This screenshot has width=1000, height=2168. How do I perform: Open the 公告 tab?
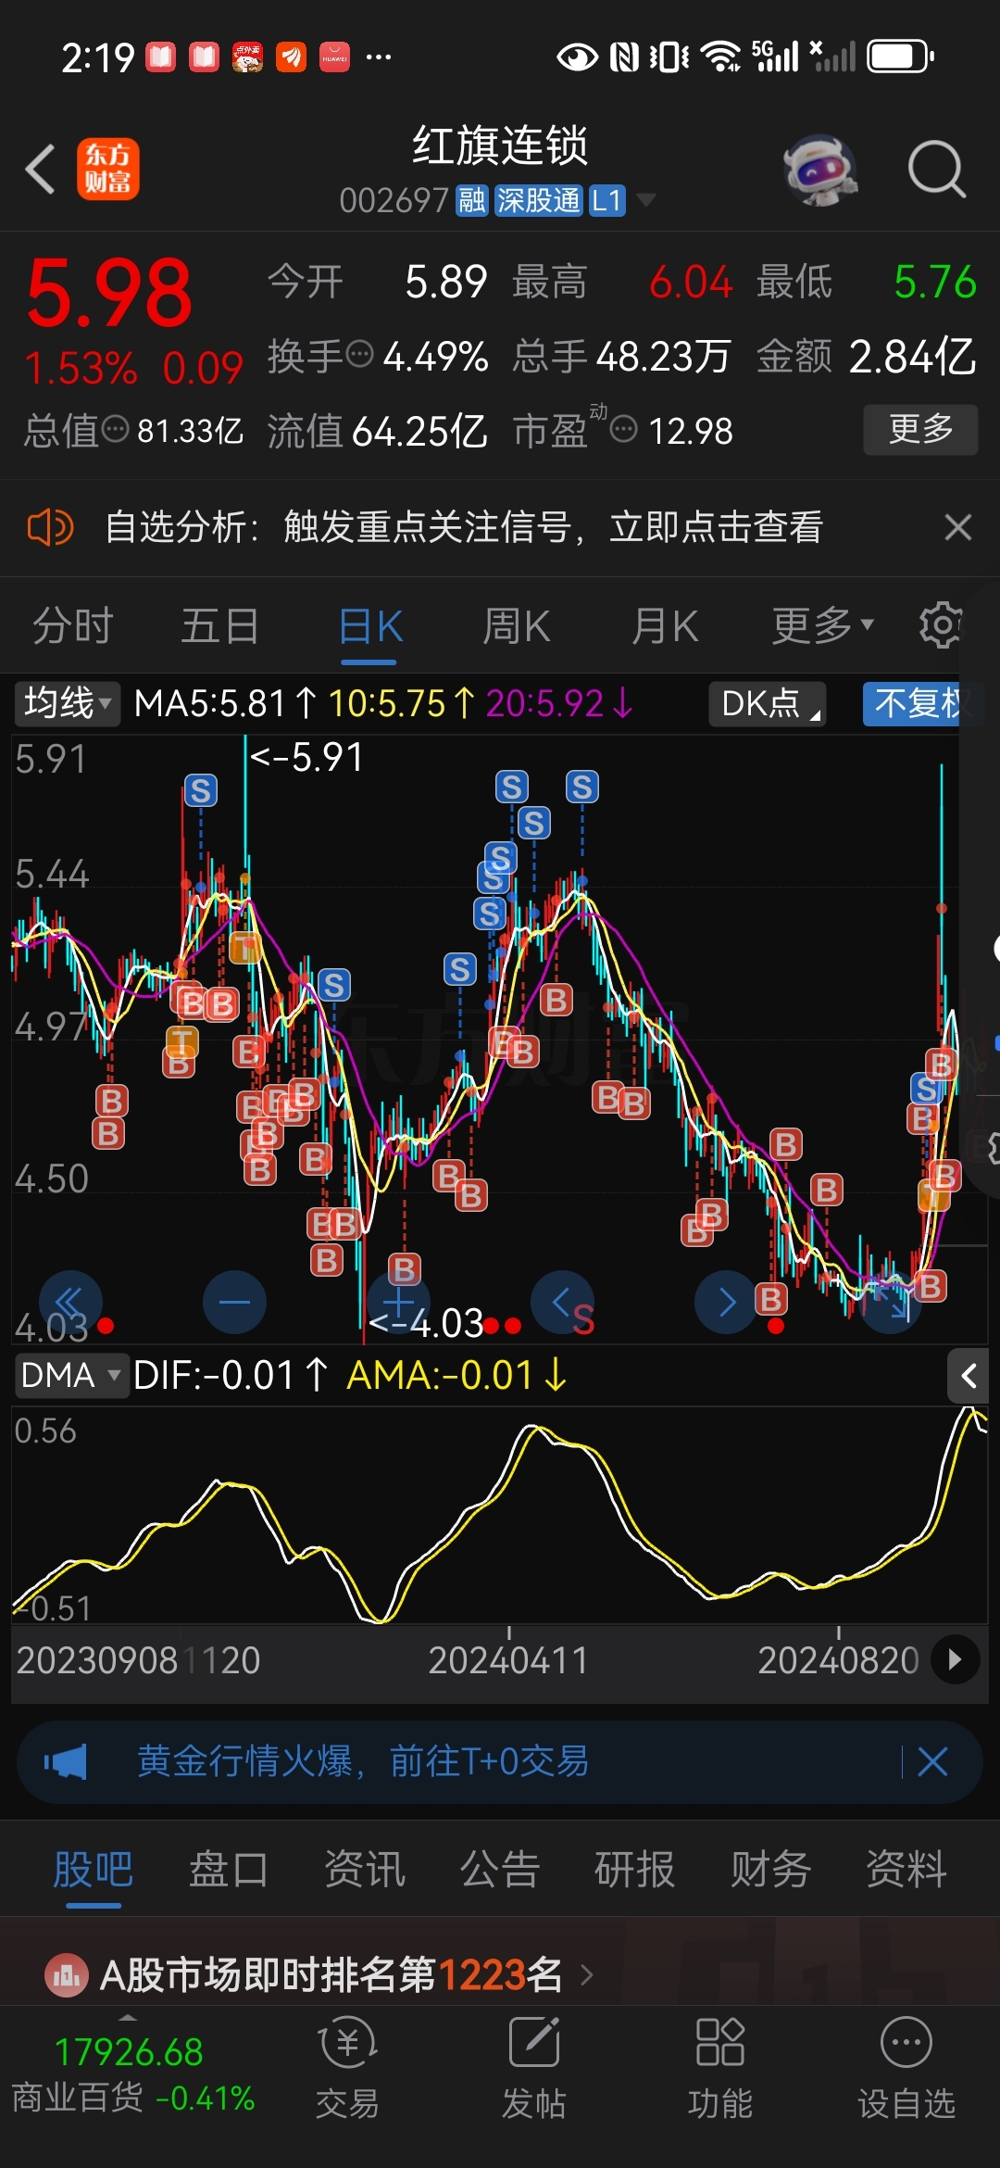500,1869
